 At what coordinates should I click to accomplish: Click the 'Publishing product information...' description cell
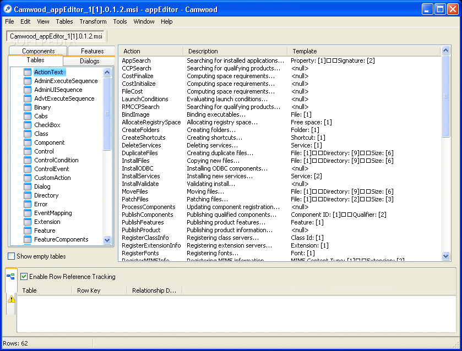pyautogui.click(x=230, y=230)
